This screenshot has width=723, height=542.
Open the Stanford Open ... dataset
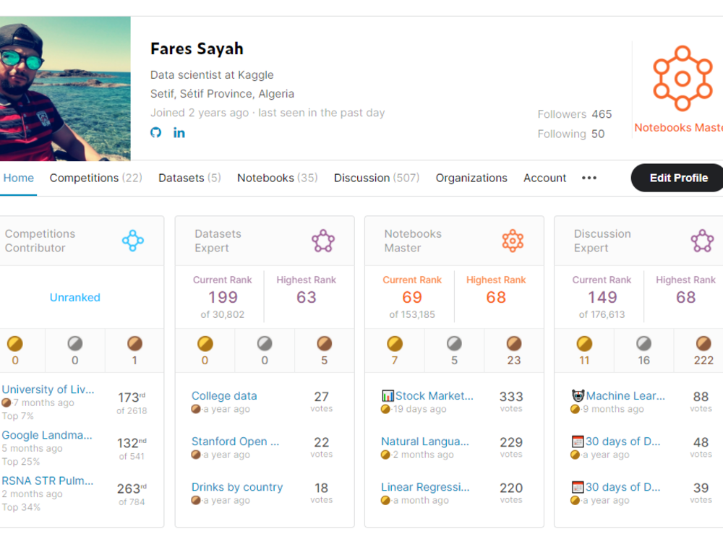[x=235, y=442]
